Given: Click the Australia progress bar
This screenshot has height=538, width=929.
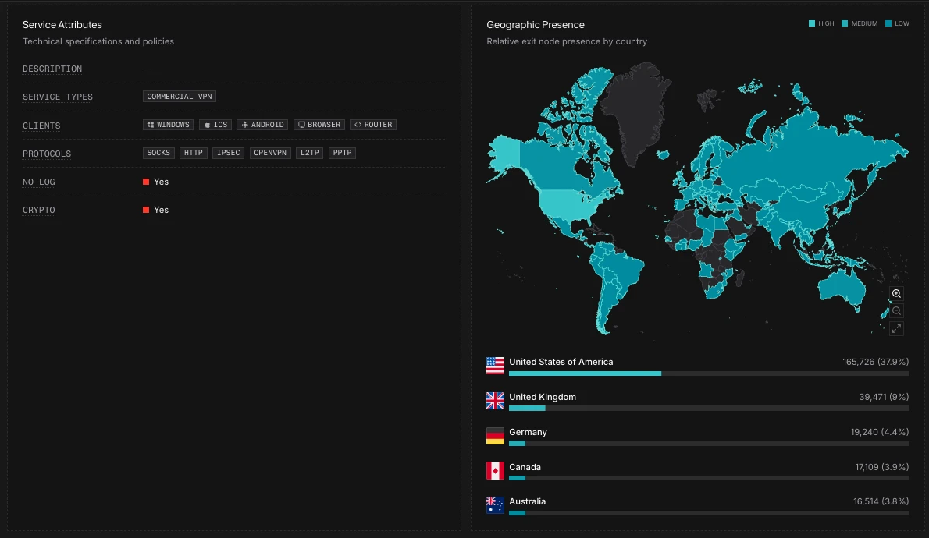Looking at the screenshot, I should pos(709,513).
